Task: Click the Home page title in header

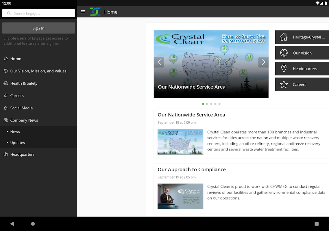Action: (111, 12)
